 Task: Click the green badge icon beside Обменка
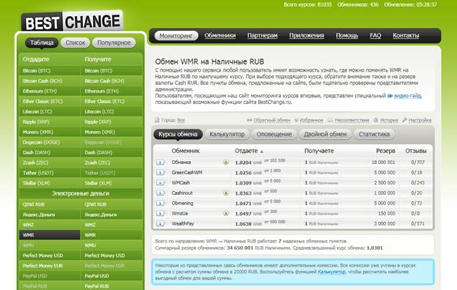(226, 162)
